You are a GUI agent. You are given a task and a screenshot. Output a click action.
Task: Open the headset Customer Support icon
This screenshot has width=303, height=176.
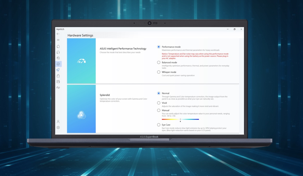[x=58, y=52]
